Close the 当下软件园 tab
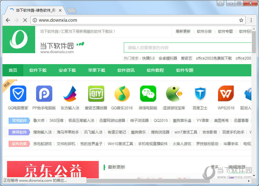 pyautogui.click(x=60, y=10)
